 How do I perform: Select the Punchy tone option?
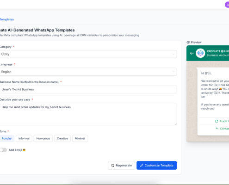click(6, 138)
